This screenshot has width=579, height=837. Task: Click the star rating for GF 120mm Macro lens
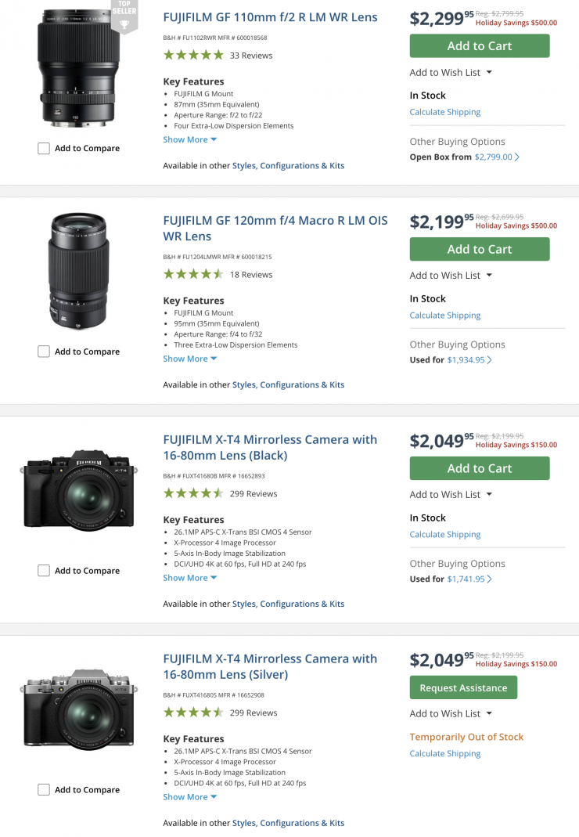tap(193, 275)
